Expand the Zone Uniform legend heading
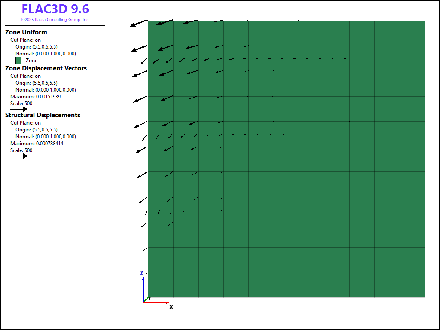The width and height of the screenshot is (440, 330). [x=26, y=32]
